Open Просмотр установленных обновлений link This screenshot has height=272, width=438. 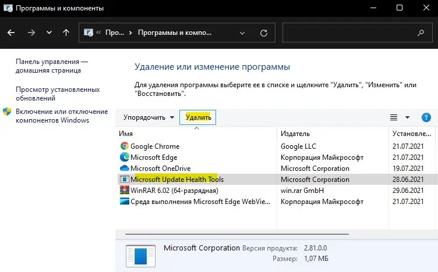pos(57,94)
